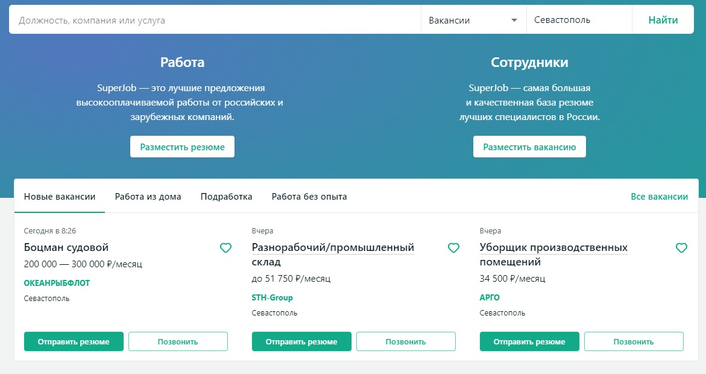The image size is (706, 374).
Task: Open the "Боцман судовой" vacancy listing
Action: point(66,247)
